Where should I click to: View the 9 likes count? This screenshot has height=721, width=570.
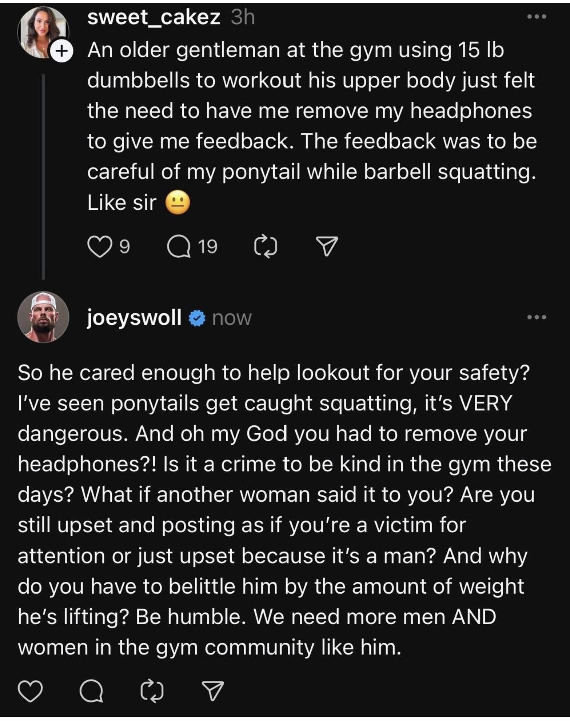(124, 247)
